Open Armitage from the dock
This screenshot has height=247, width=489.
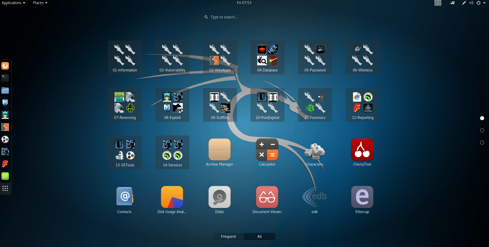(5, 115)
